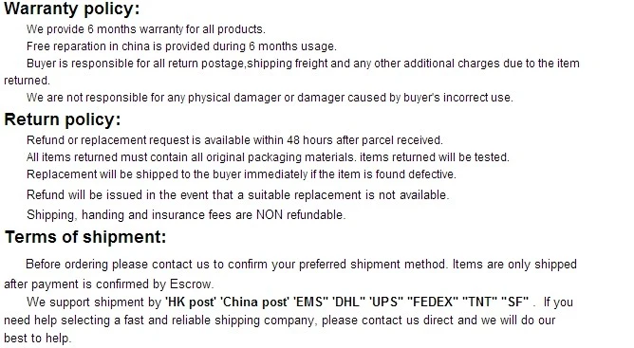Click the "Refund will be issued" sentence
The image size is (634, 348).
[237, 194]
